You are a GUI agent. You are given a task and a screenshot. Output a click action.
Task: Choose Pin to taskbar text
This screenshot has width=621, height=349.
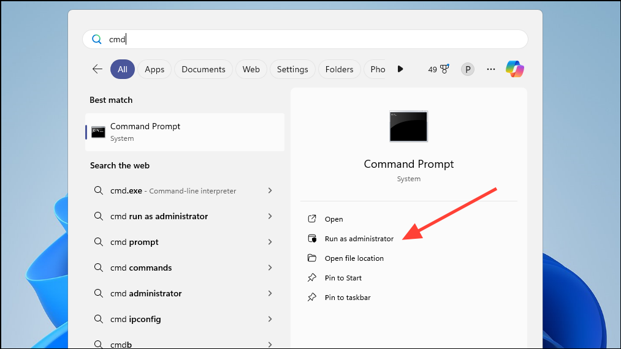(348, 298)
